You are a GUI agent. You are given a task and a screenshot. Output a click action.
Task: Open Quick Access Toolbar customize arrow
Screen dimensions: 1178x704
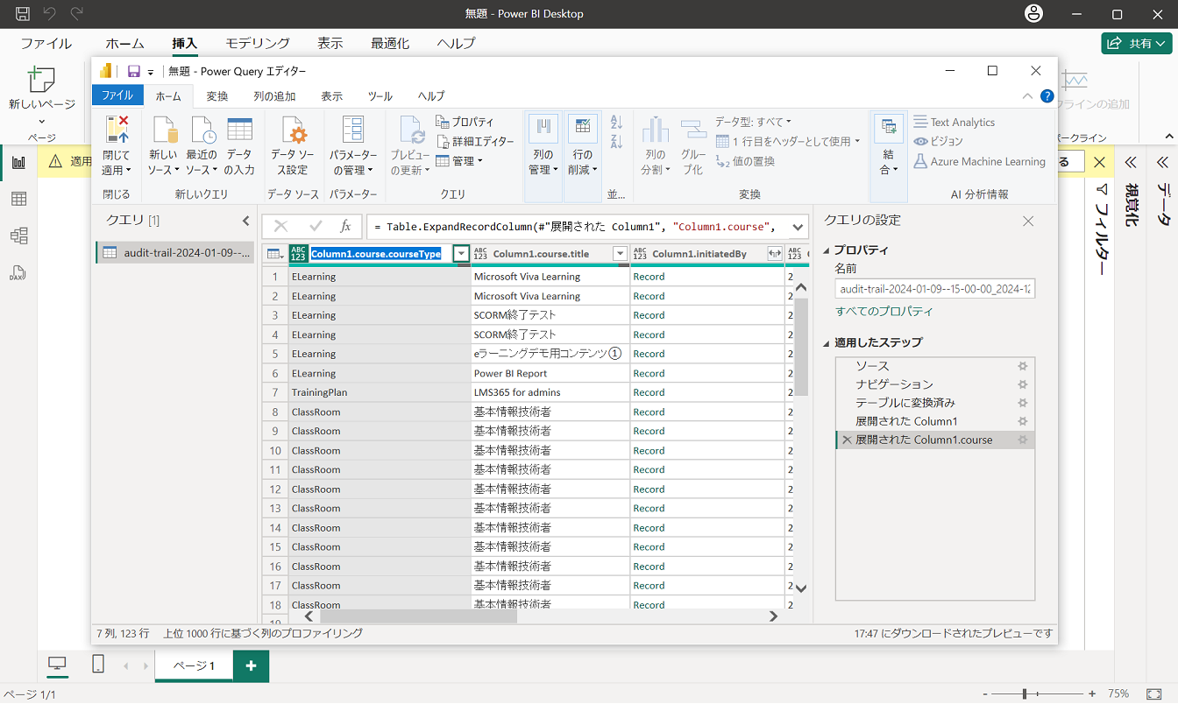tap(151, 72)
